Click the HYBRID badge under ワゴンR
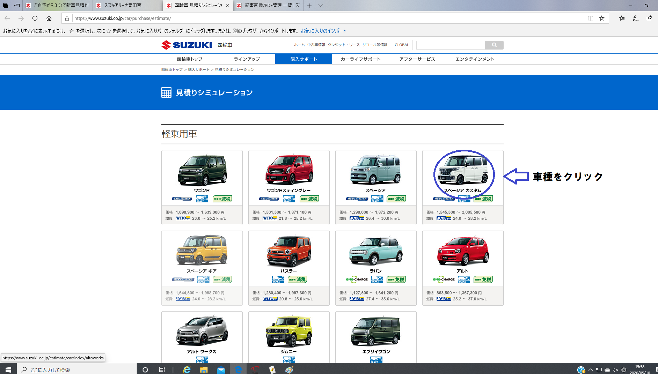Screen dimensions: 658x374 [182, 199]
